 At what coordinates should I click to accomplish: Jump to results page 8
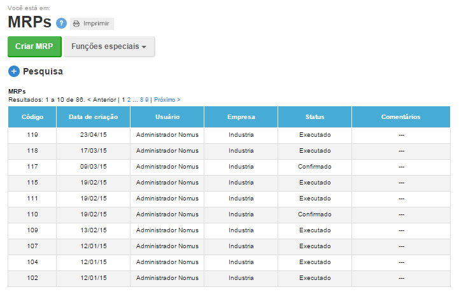pos(142,100)
